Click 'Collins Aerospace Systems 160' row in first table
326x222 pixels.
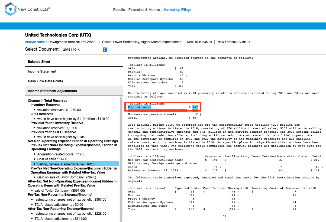[x=156, y=79]
